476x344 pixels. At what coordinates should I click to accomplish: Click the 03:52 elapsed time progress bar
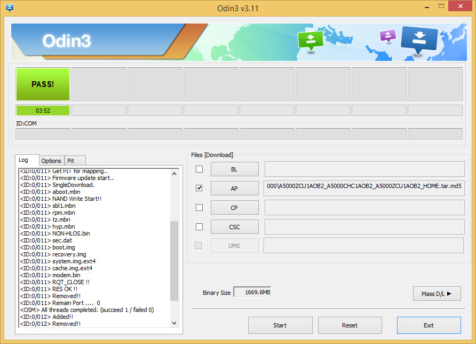tap(43, 111)
